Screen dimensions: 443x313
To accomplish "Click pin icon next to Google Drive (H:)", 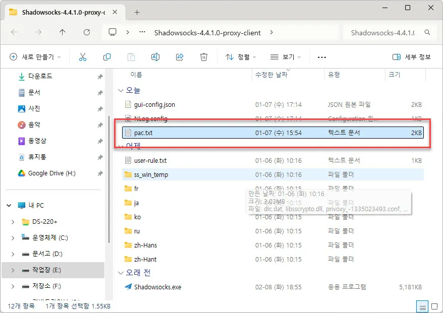I will 100,173.
